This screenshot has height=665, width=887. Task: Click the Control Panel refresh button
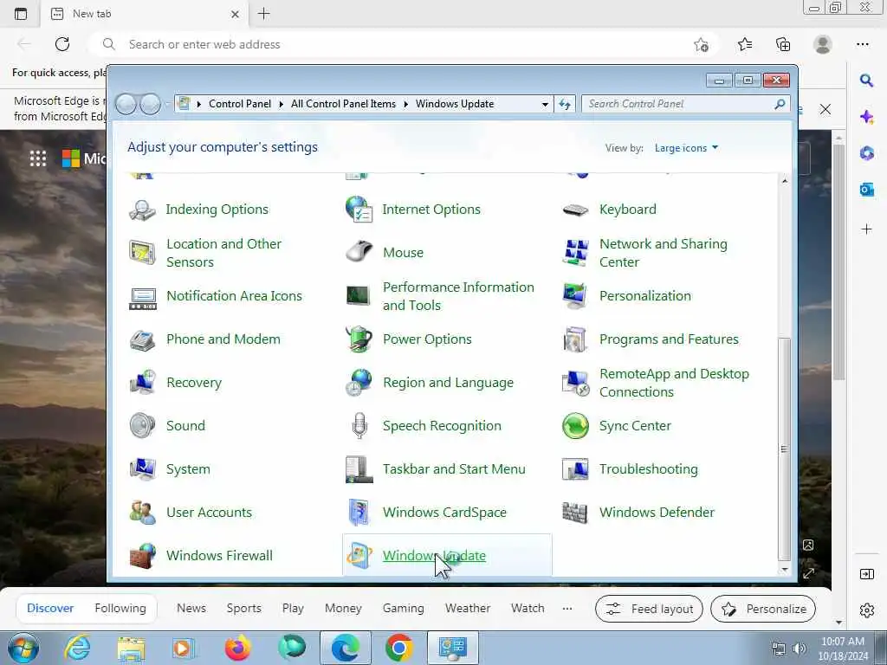pyautogui.click(x=565, y=104)
